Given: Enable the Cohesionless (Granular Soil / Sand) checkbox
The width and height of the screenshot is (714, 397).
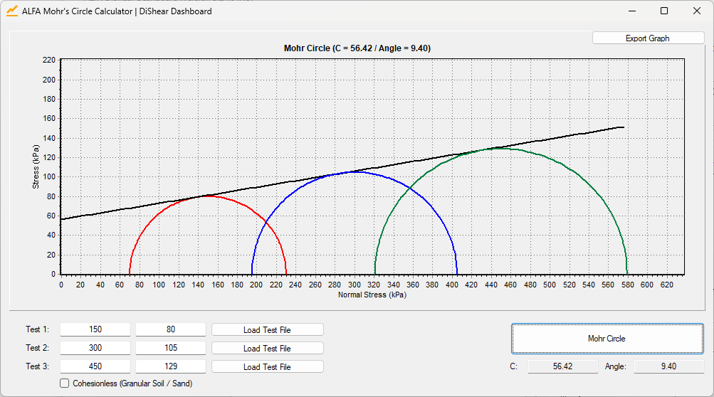Looking at the screenshot, I should (65, 383).
